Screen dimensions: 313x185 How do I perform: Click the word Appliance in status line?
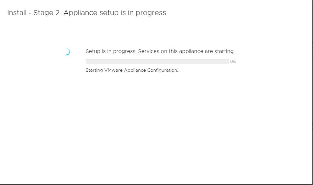tap(135, 70)
